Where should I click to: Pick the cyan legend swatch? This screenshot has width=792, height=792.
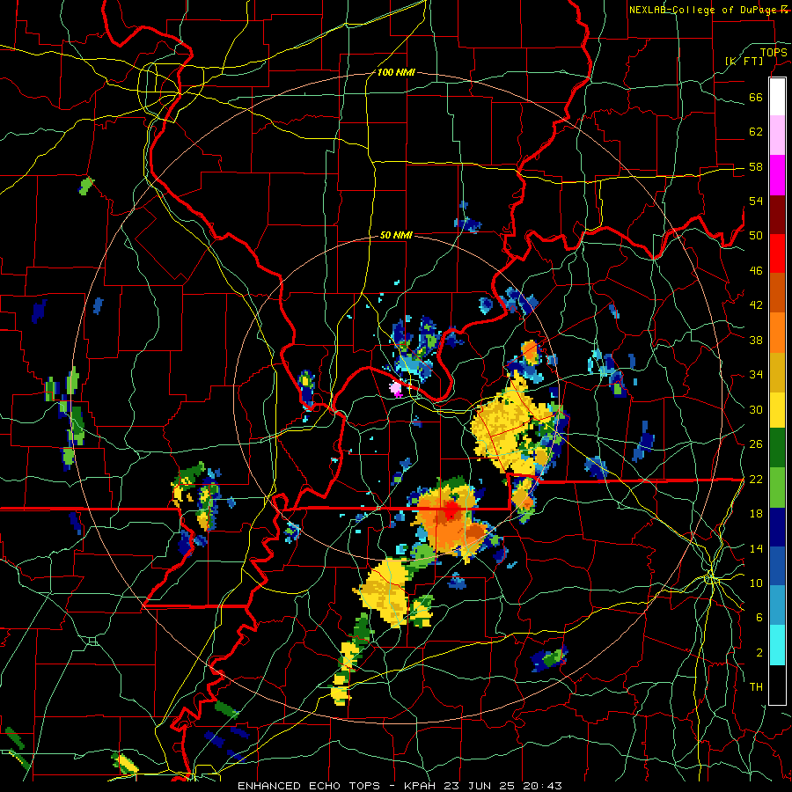click(x=777, y=645)
